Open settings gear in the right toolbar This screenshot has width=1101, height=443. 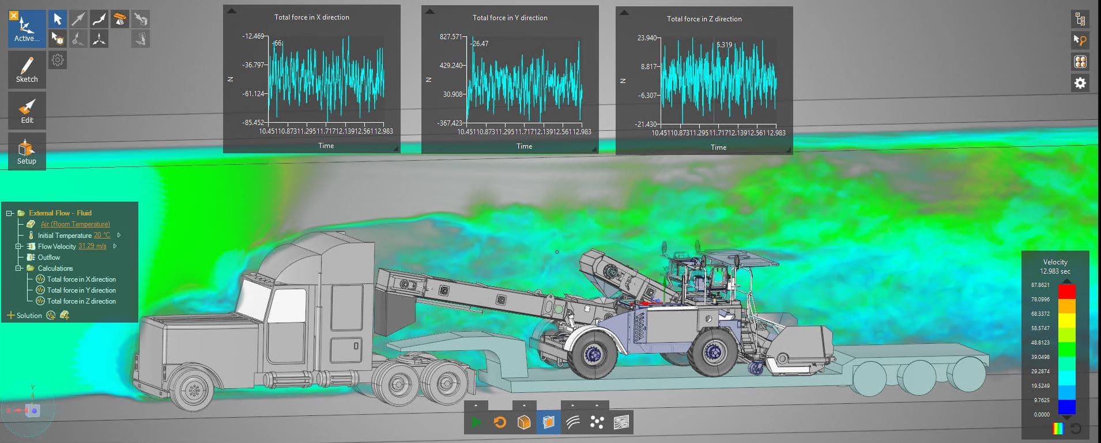[x=1080, y=83]
